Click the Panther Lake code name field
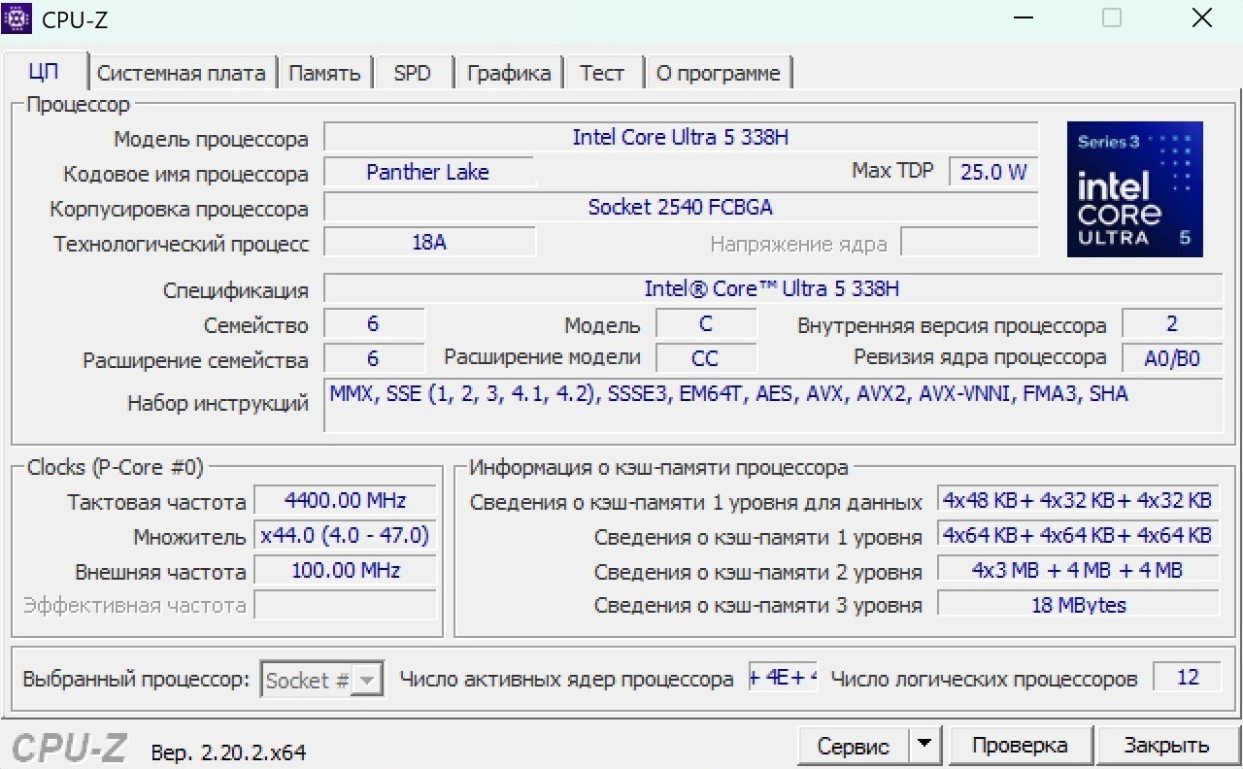The width and height of the screenshot is (1243, 769). click(x=428, y=173)
